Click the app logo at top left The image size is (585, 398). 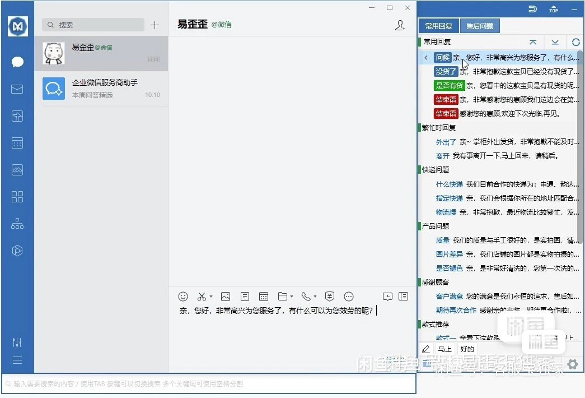18,26
